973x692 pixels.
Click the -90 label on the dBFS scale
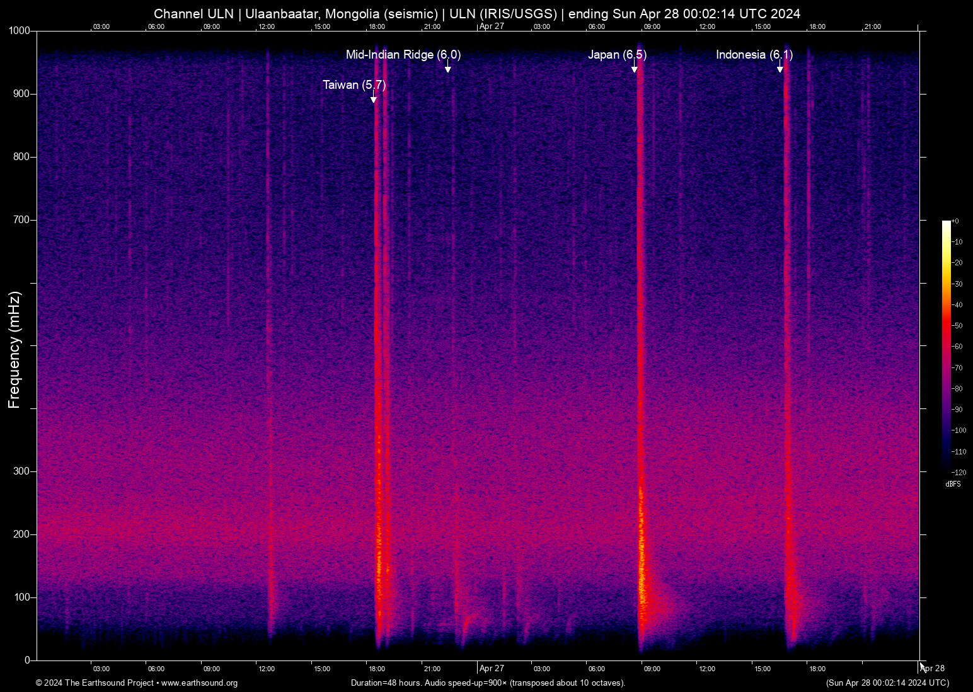click(x=957, y=410)
